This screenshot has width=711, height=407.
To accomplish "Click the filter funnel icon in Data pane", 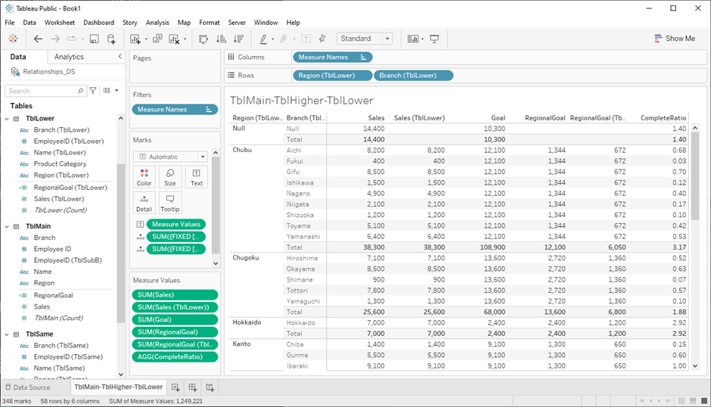I will coord(93,91).
